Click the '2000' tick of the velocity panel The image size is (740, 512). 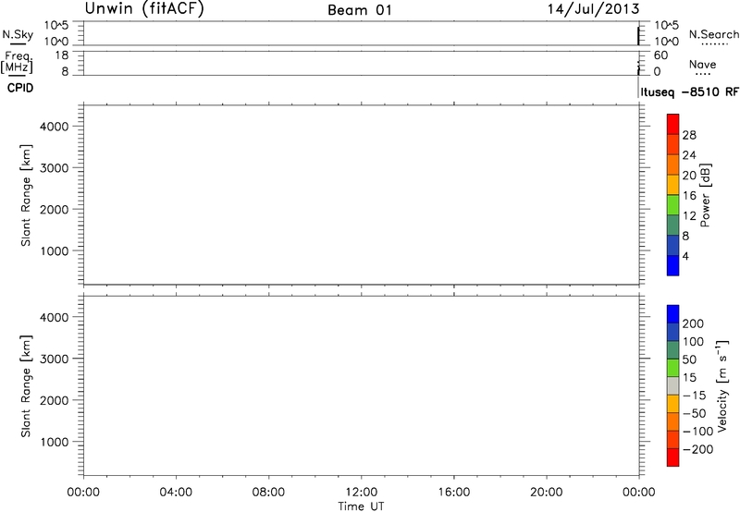[x=55, y=400]
